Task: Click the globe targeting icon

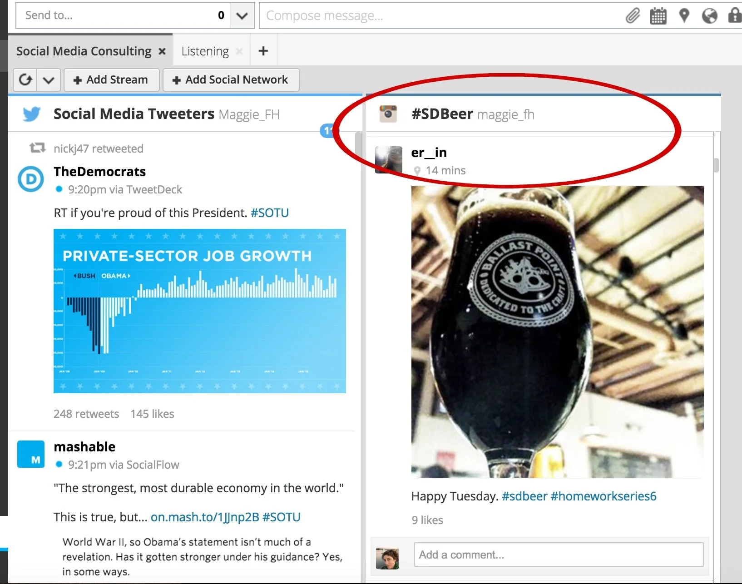Action: pyautogui.click(x=709, y=16)
